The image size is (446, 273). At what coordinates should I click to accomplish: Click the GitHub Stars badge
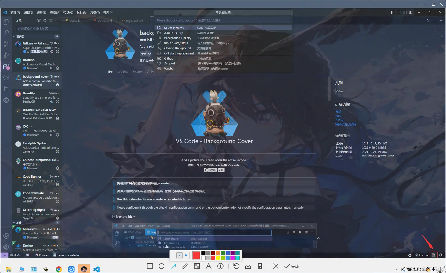[x=210, y=170]
